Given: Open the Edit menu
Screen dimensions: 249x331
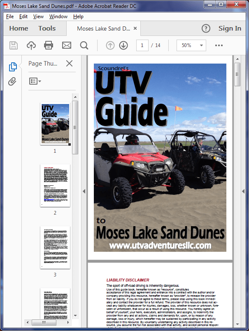Looking at the screenshot, I should (x=23, y=17).
